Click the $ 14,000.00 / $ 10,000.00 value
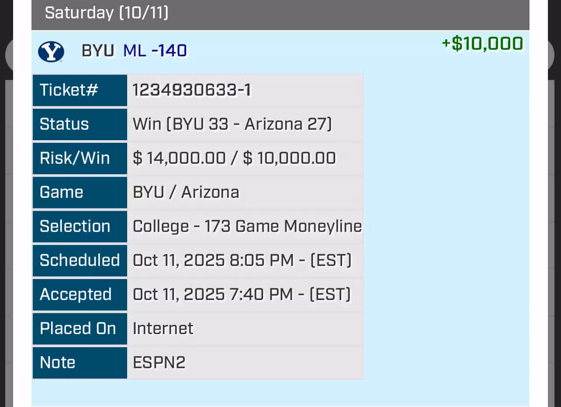Image resolution: width=561 pixels, height=407 pixels. click(x=234, y=158)
